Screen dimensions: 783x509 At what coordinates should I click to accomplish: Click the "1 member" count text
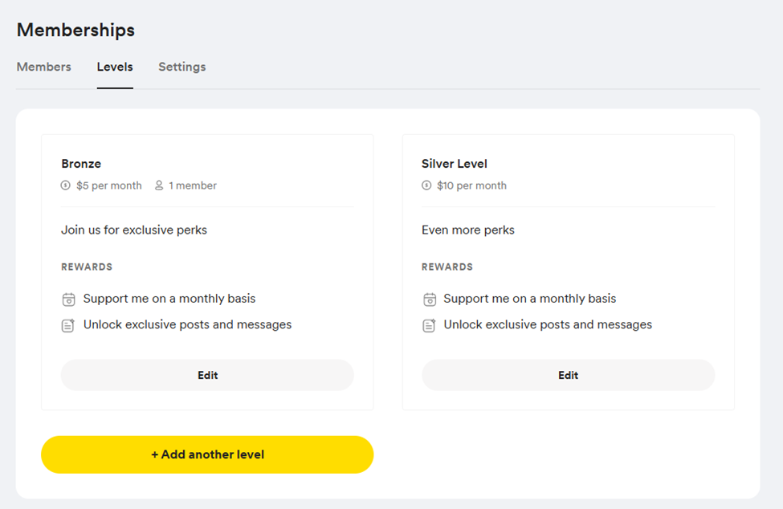pyautogui.click(x=193, y=185)
